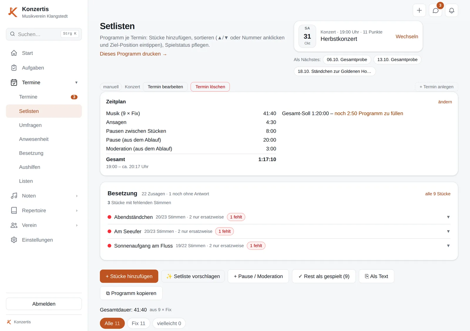Open the Umfragen sidebar item
This screenshot has width=470, height=331.
(x=44, y=125)
